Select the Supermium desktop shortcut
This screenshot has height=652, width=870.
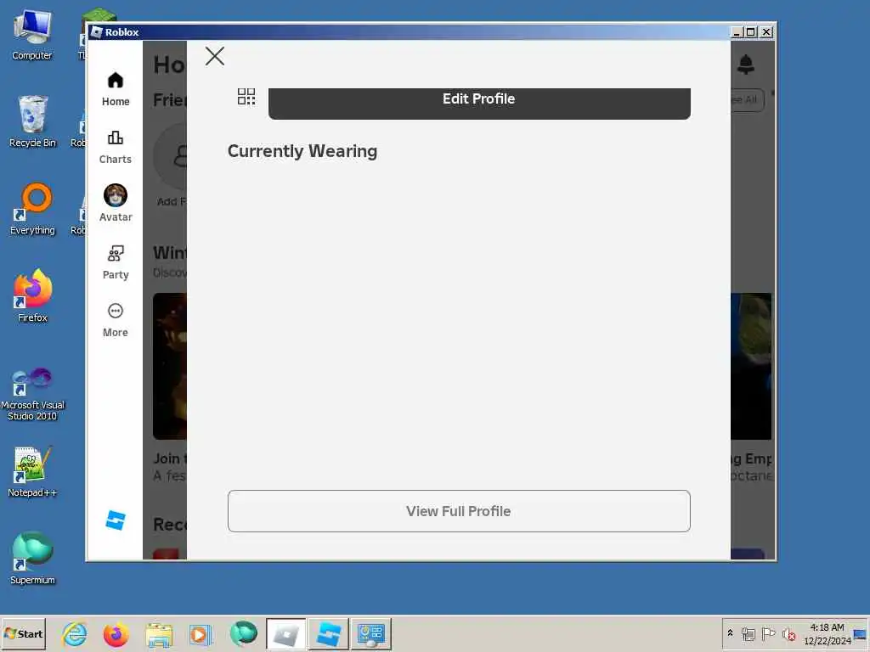(32, 559)
